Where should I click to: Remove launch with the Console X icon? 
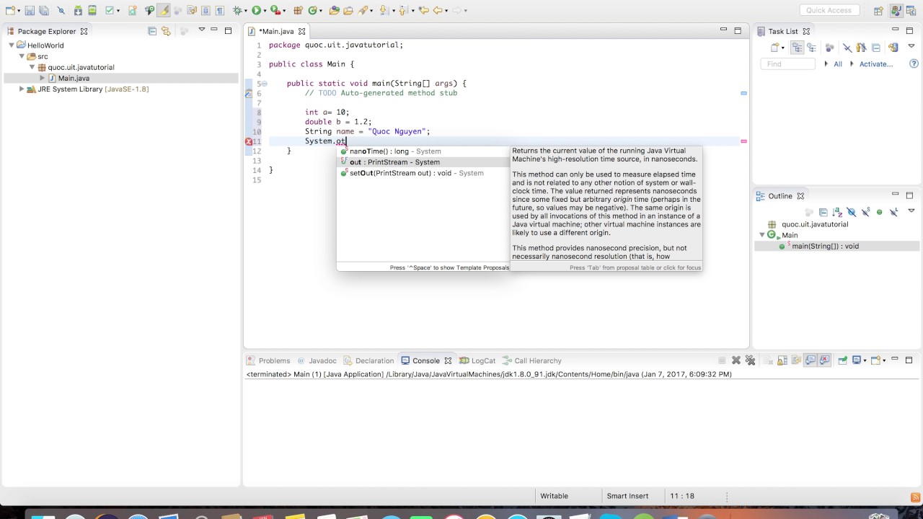coord(736,360)
